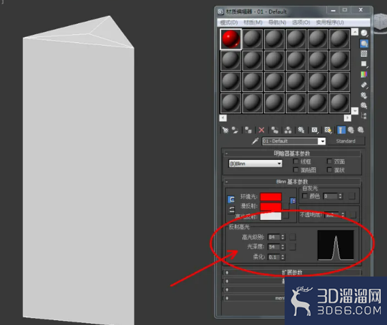Click the Sample UV Tiling icon

pos(364,64)
